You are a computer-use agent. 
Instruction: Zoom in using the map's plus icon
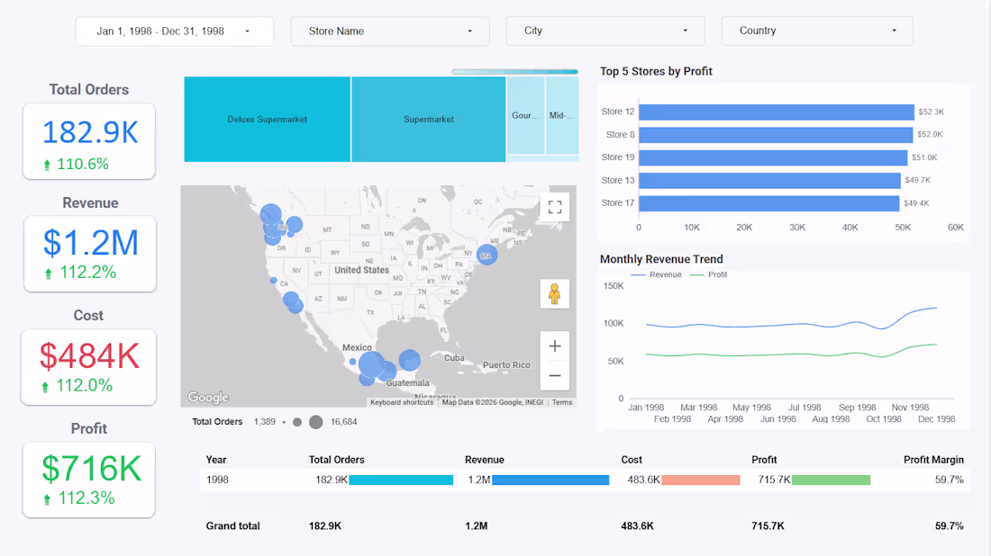(555, 345)
